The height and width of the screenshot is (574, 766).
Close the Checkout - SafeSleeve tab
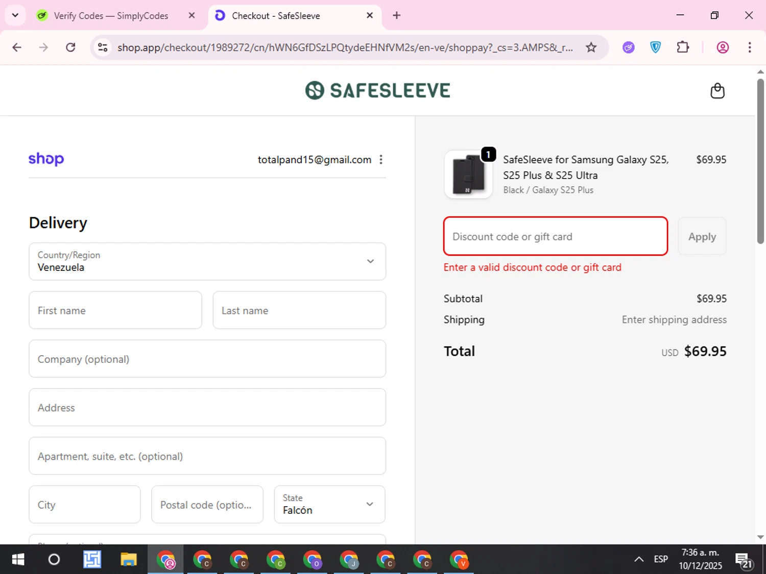coord(370,15)
